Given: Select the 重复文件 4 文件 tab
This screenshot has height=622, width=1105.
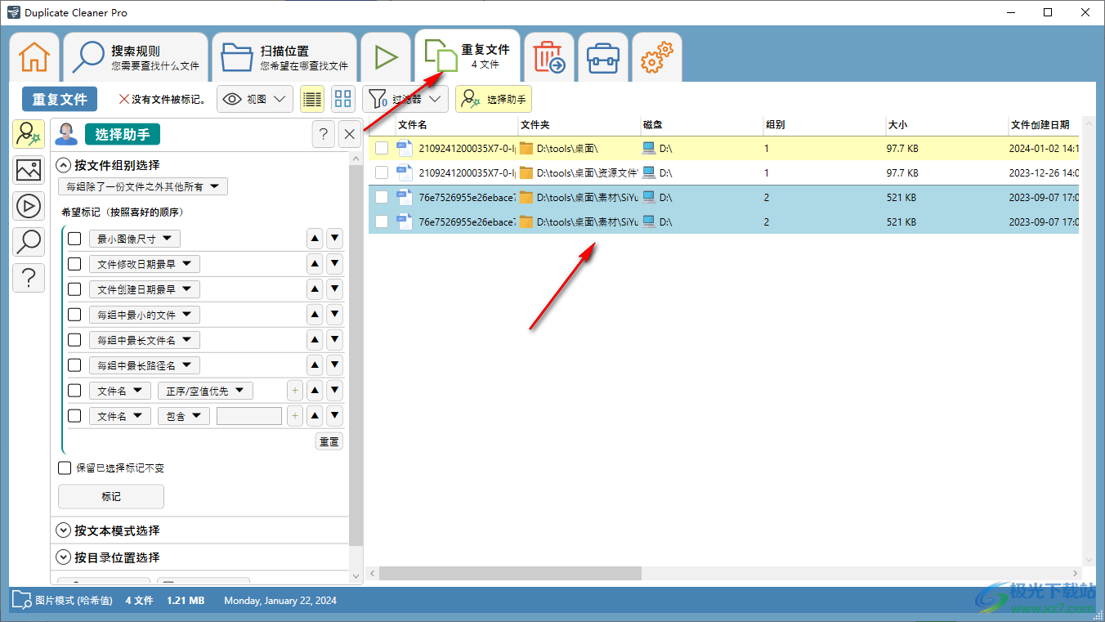Looking at the screenshot, I should 467,56.
